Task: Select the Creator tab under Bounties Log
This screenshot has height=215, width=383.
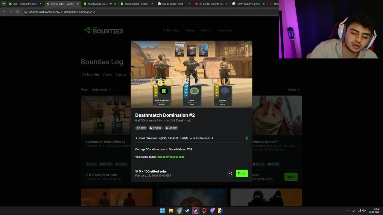Action: click(x=121, y=74)
